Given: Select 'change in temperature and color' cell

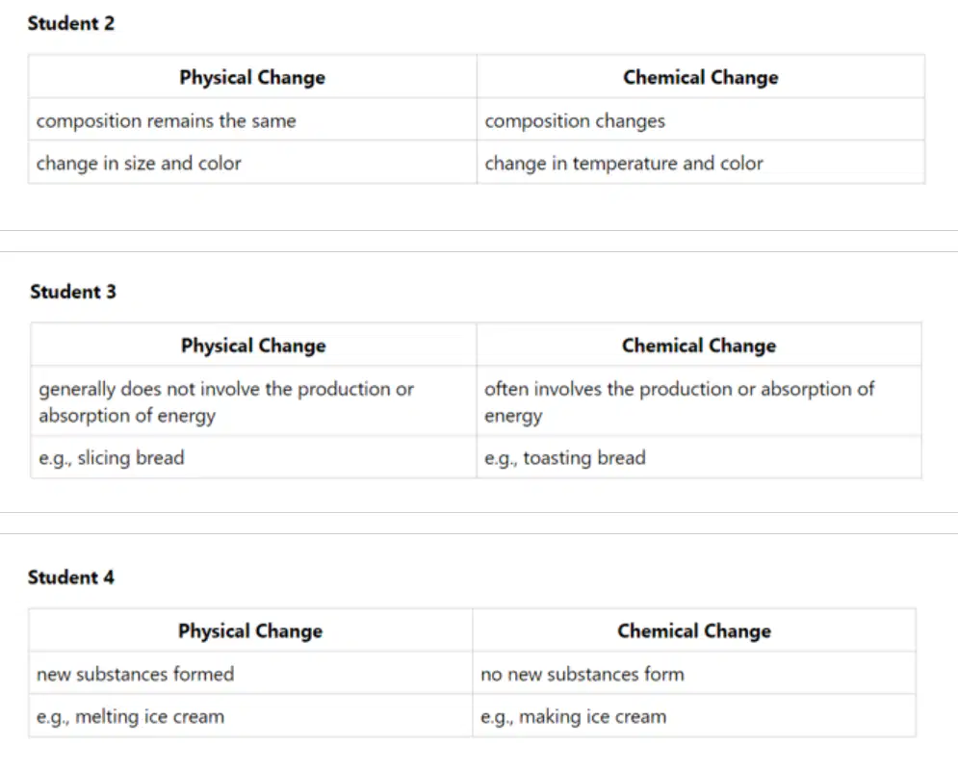Looking at the screenshot, I should tap(701, 163).
